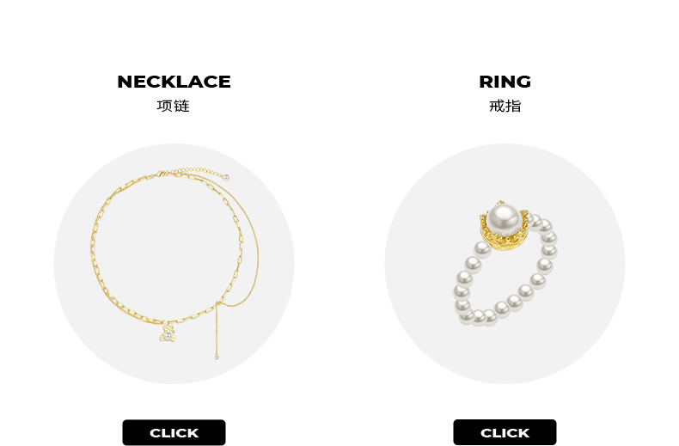Image resolution: width=679 pixels, height=446 pixels.
Task: Click the gold crown setting on the ring
Action: click(x=504, y=239)
